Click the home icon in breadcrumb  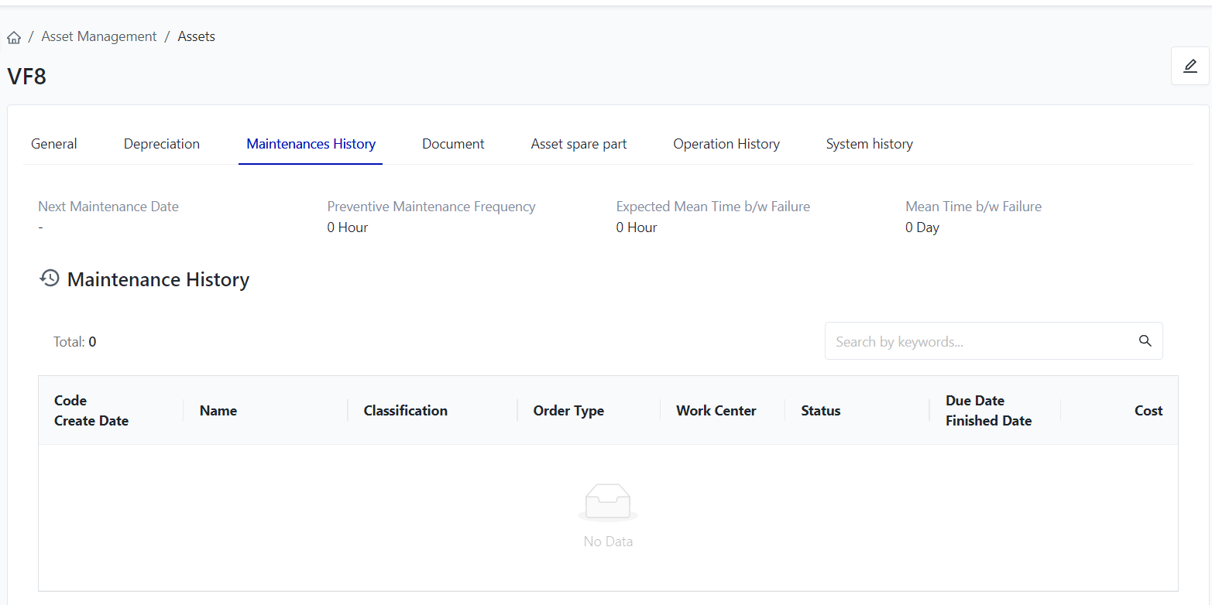(x=14, y=37)
